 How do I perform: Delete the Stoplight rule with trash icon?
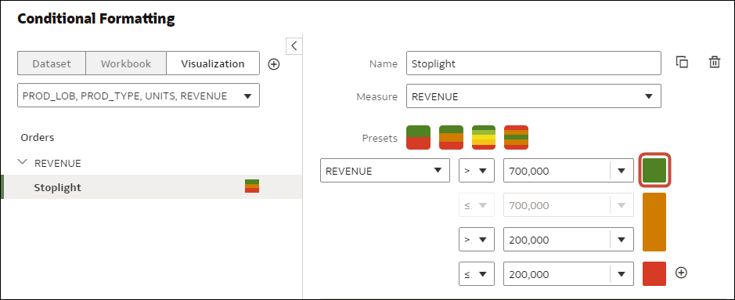click(x=715, y=63)
